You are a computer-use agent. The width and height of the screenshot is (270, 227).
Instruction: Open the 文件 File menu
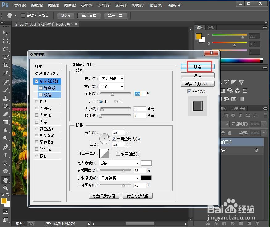tap(20, 6)
